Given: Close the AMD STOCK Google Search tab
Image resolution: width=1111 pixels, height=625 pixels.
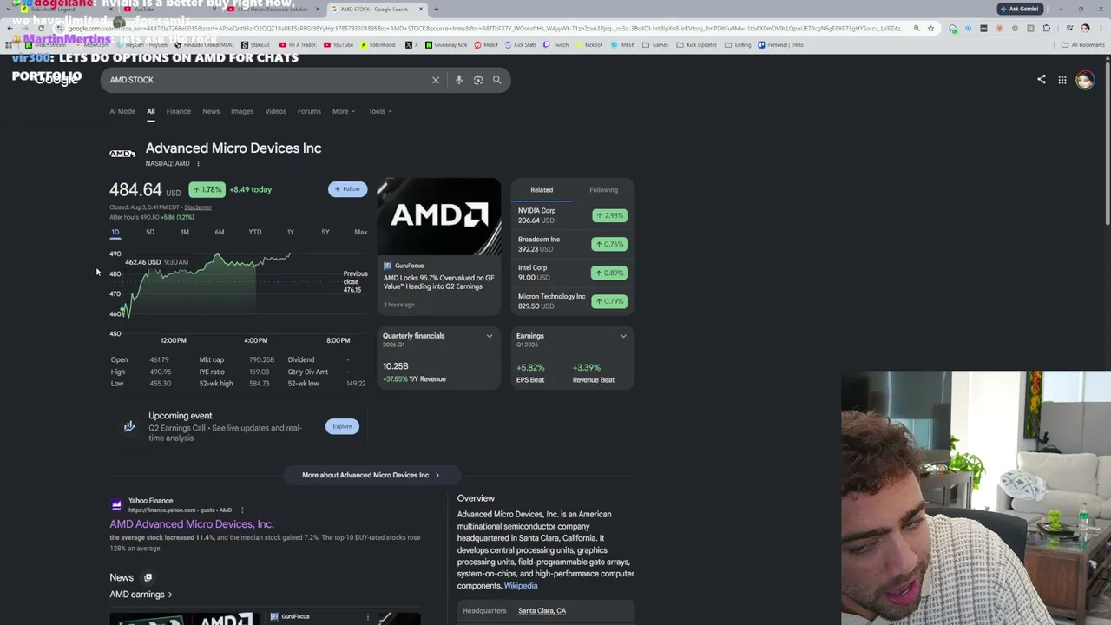Looking at the screenshot, I should pos(421,9).
